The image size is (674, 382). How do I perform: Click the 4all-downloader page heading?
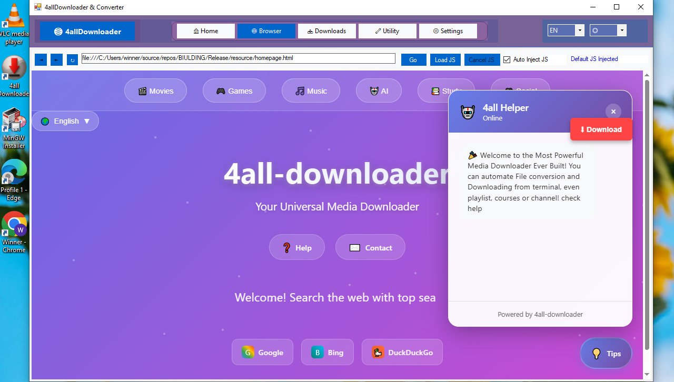[337, 173]
